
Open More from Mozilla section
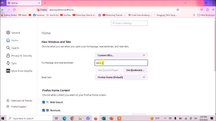pos(19,71)
